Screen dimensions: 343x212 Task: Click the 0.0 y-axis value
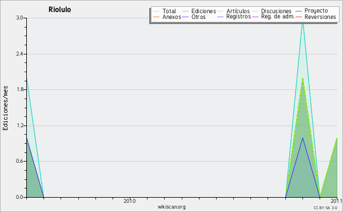tap(19, 197)
